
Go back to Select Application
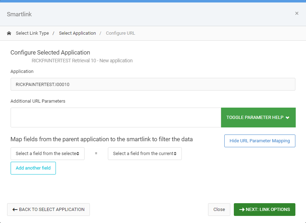tap(48, 210)
